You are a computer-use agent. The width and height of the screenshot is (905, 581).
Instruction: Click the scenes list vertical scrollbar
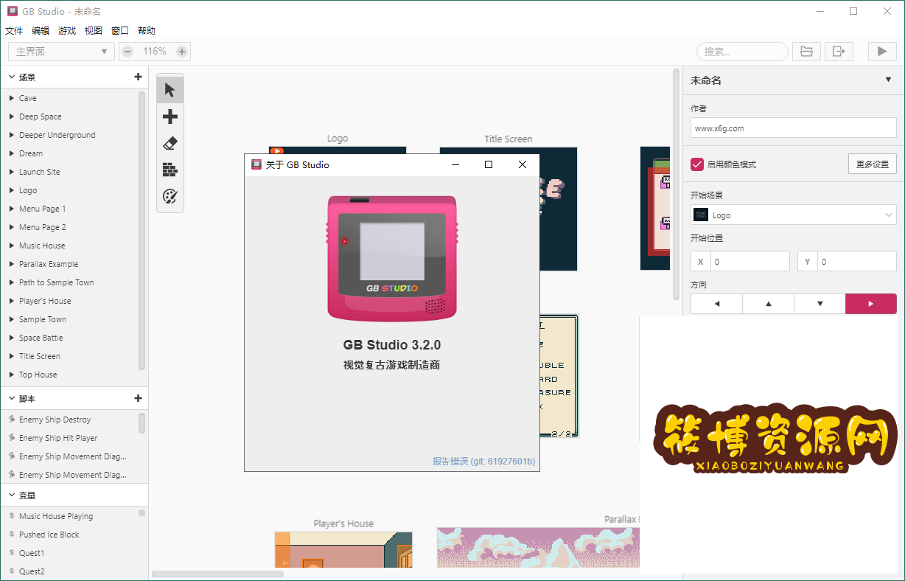point(141,230)
